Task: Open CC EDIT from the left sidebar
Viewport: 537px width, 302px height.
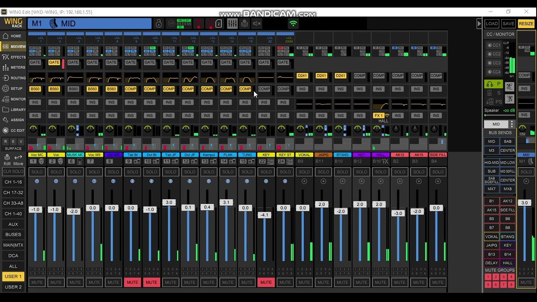Action: (13, 130)
